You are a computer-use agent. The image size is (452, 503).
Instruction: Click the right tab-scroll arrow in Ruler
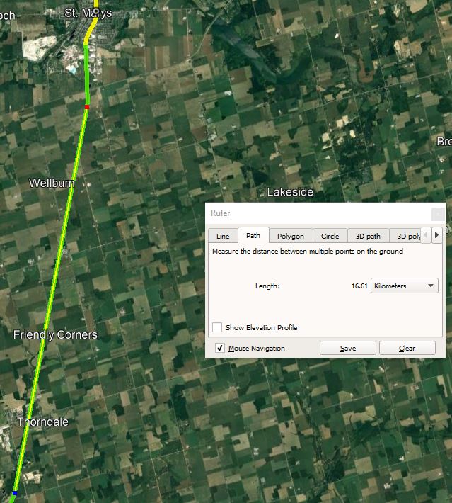(x=436, y=234)
